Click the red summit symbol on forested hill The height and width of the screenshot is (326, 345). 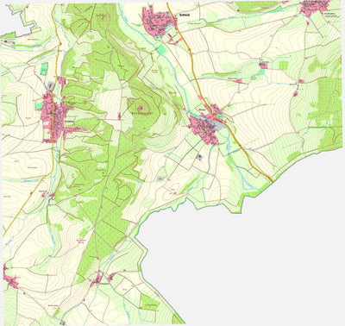pyautogui.click(x=140, y=108)
